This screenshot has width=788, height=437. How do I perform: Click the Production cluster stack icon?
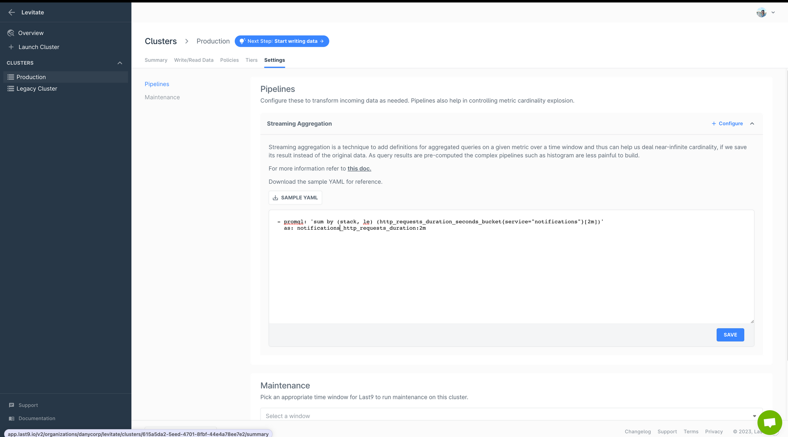click(x=11, y=77)
